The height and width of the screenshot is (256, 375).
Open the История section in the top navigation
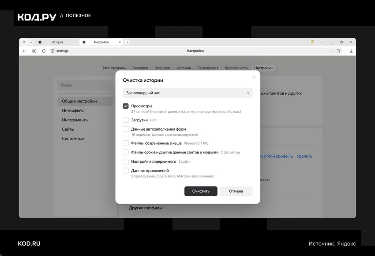184,68
